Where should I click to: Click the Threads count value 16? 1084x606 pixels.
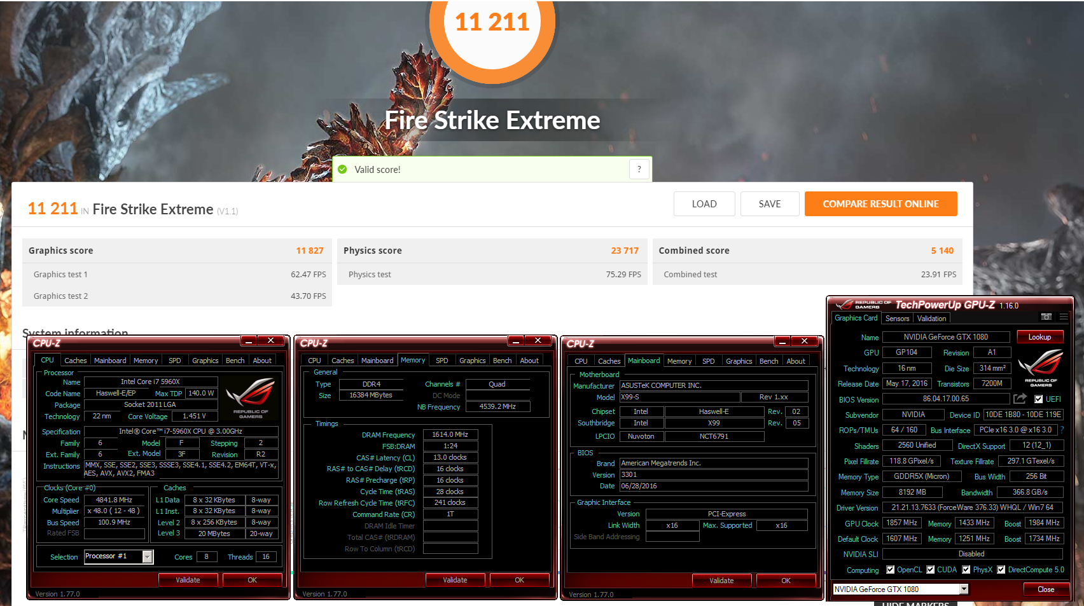(x=266, y=557)
